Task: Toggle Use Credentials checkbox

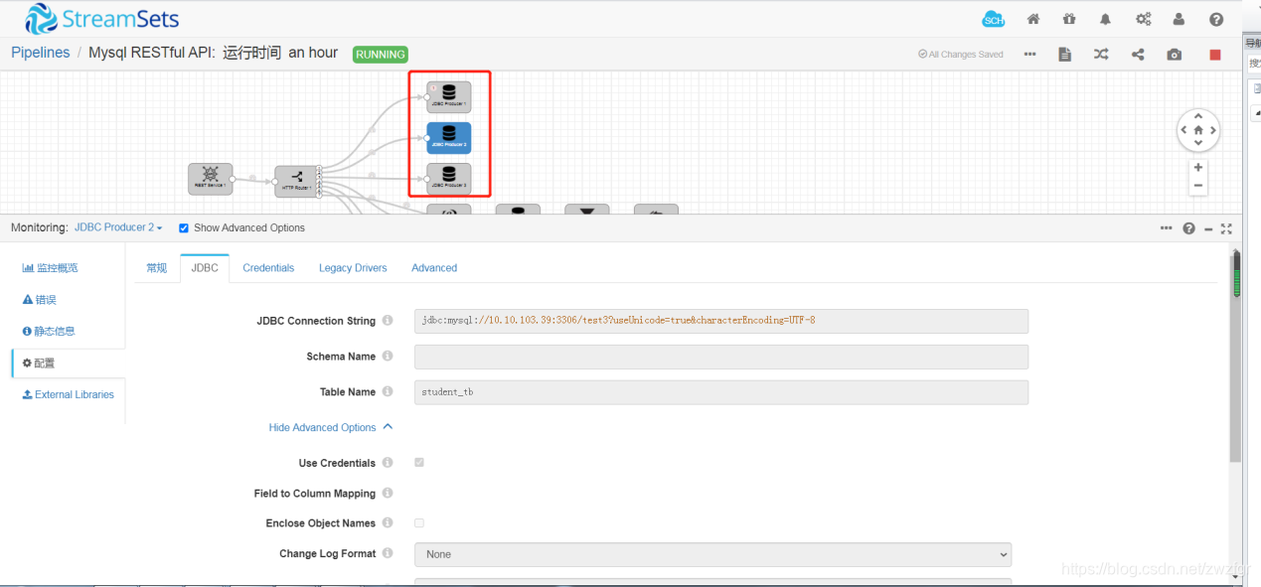Action: [x=419, y=463]
